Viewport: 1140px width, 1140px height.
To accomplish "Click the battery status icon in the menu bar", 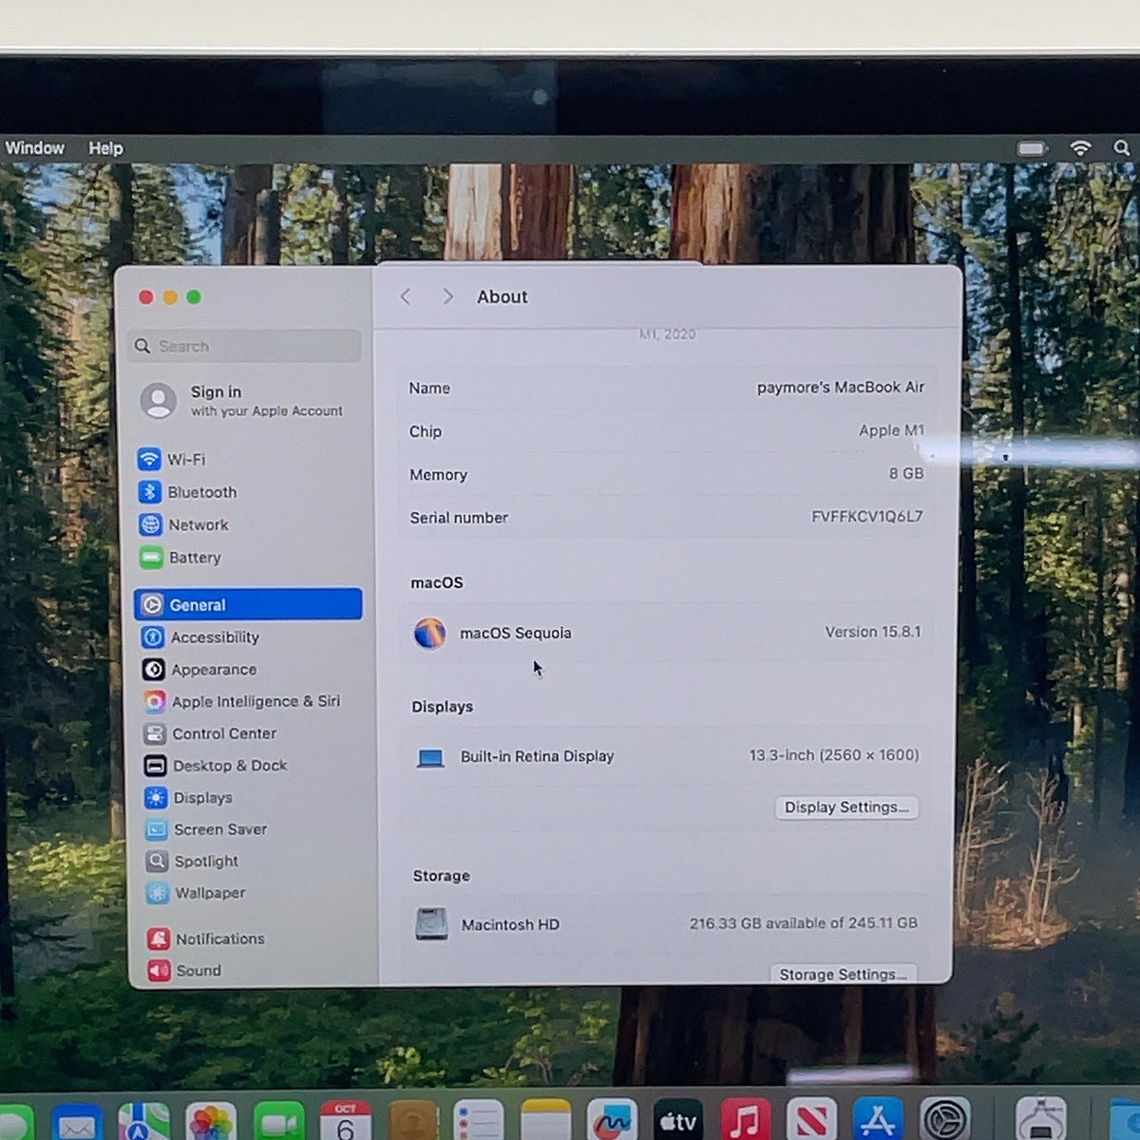I will click(x=1032, y=148).
